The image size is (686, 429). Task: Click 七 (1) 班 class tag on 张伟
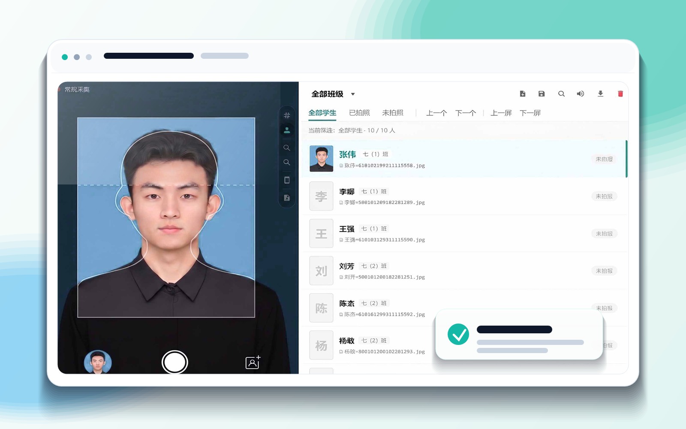click(x=375, y=154)
